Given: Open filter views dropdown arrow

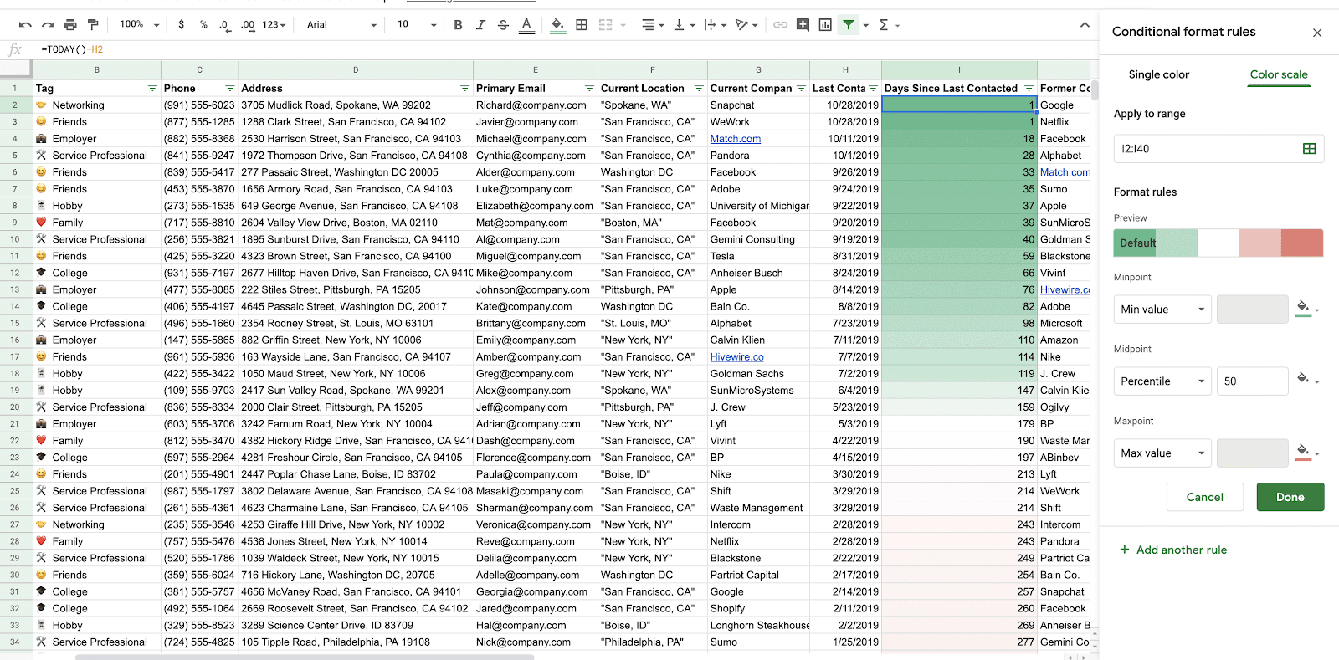Looking at the screenshot, I should pyautogui.click(x=866, y=25).
